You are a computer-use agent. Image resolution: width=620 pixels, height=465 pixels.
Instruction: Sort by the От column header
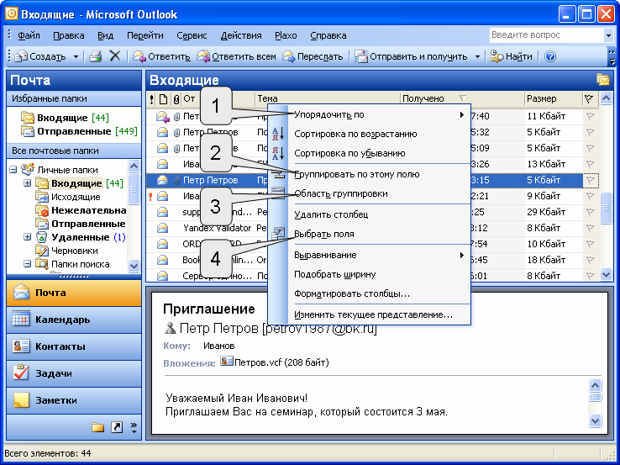[218, 98]
